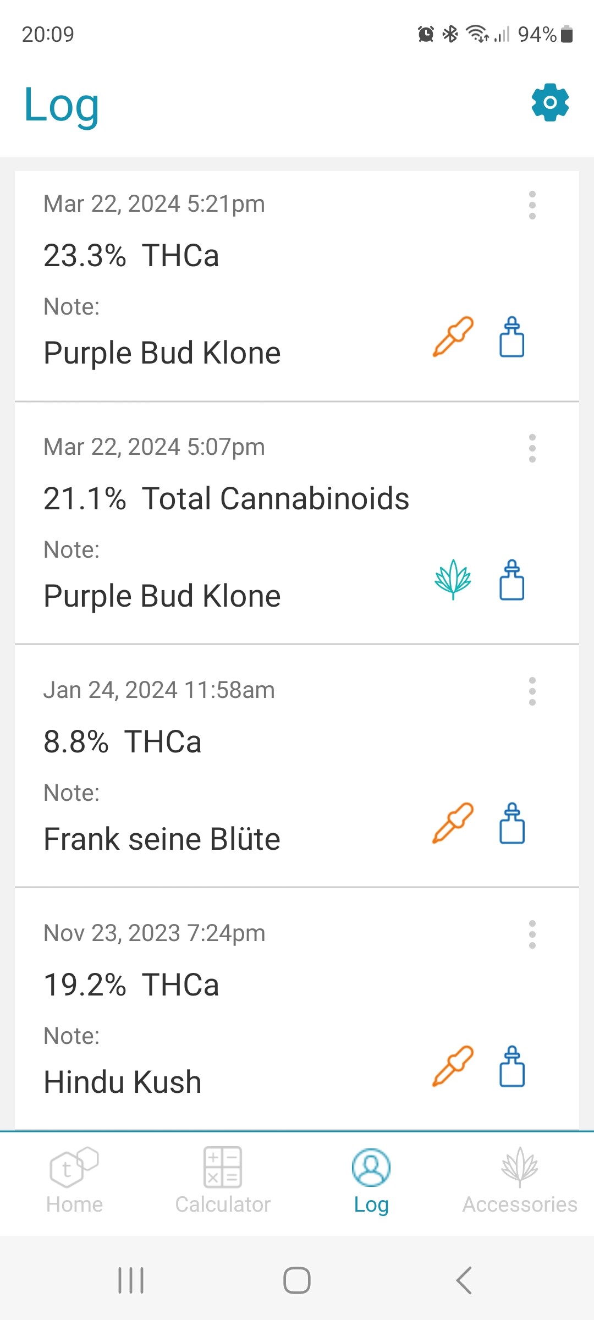Viewport: 594px width, 1320px height.
Task: Tap bottle icon on Frank seine Blüte entry
Action: (512, 823)
